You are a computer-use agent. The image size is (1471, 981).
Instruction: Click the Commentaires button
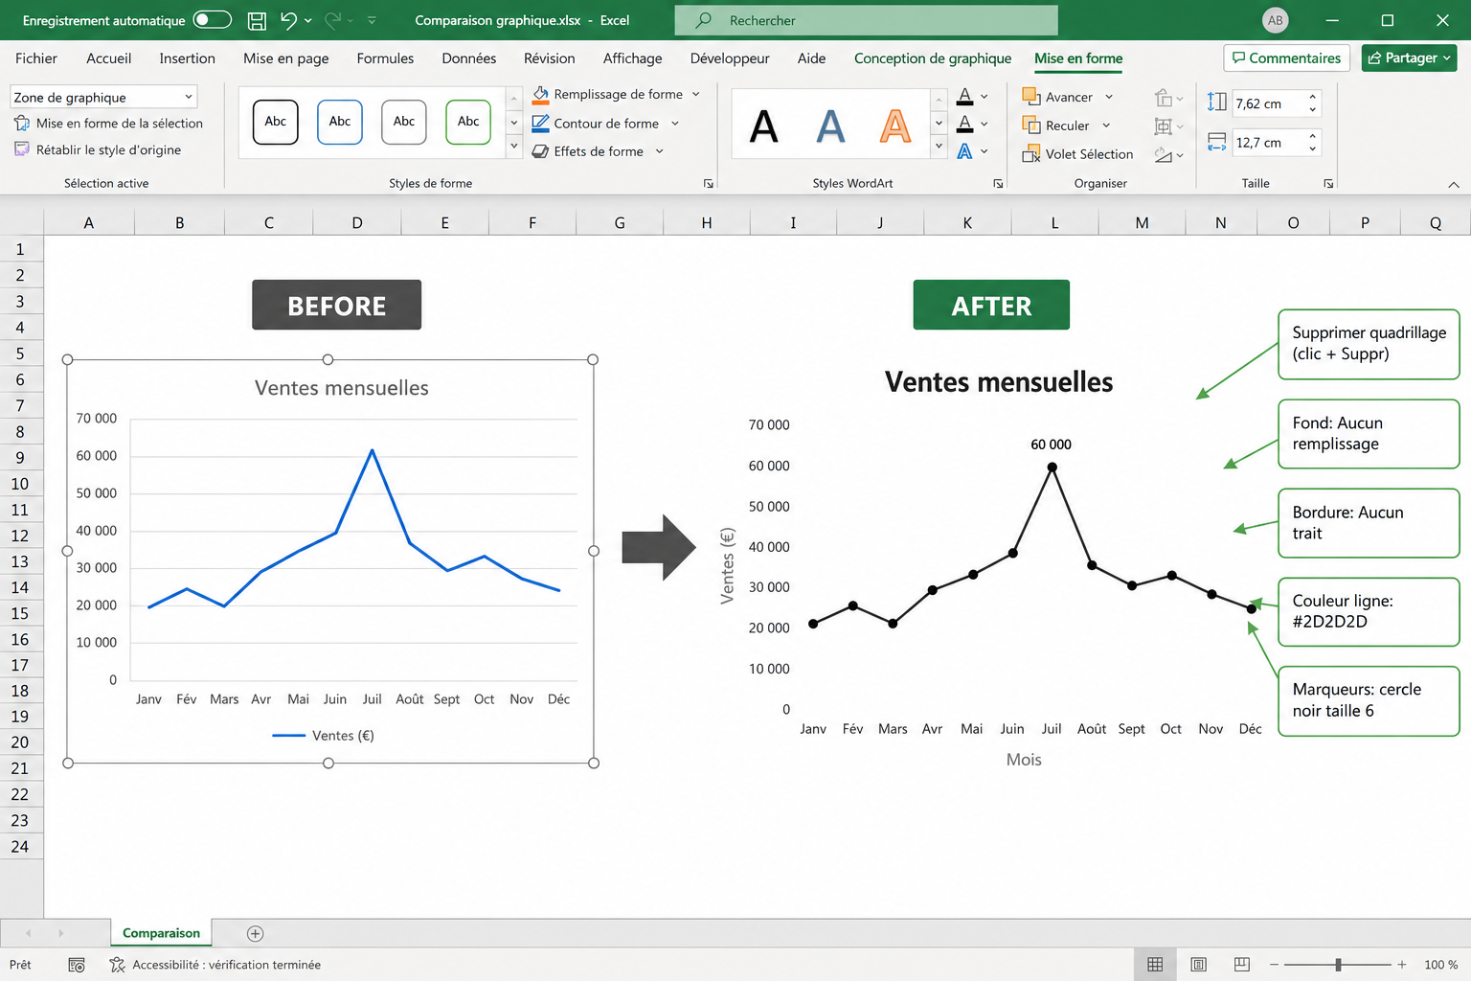[x=1286, y=58]
